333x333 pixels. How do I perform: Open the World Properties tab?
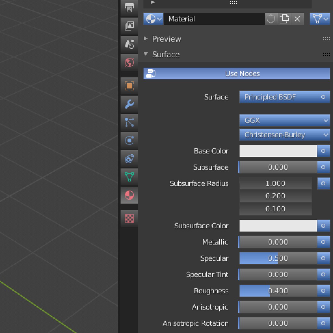pyautogui.click(x=129, y=62)
